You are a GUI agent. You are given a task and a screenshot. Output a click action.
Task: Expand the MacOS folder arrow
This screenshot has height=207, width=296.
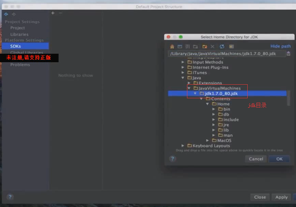(207, 140)
